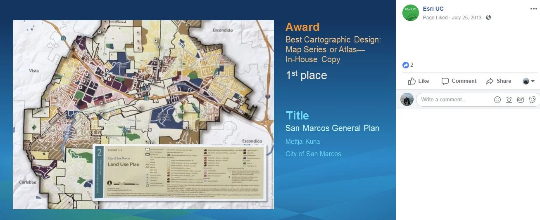This screenshot has height=220, width=540.
Task: Open the Esri UC profile picture
Action: click(x=410, y=13)
